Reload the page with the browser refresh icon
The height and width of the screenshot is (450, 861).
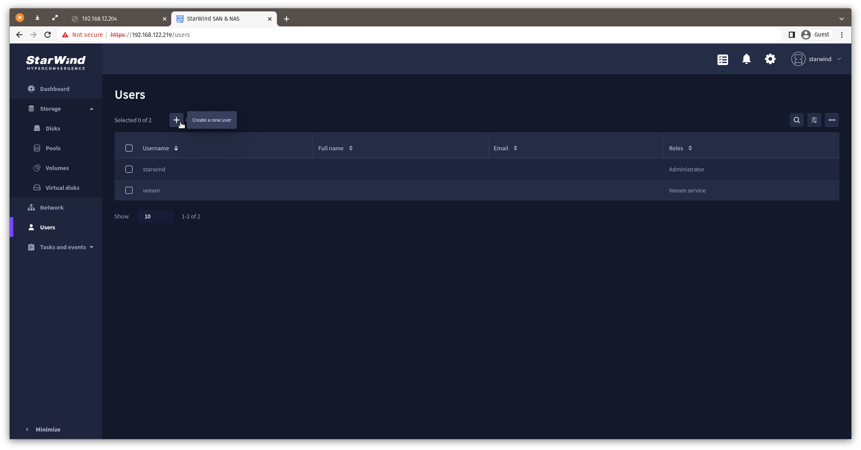(x=48, y=35)
